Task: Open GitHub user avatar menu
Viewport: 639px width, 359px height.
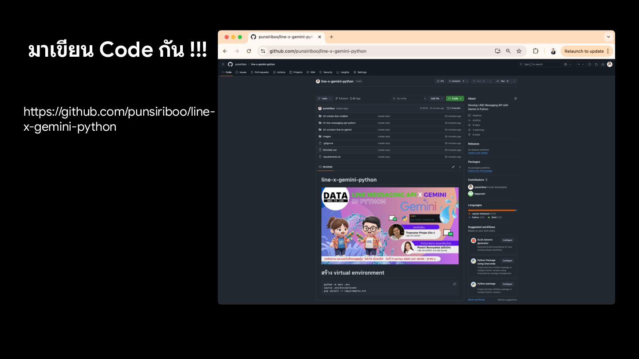Action: coord(610,64)
